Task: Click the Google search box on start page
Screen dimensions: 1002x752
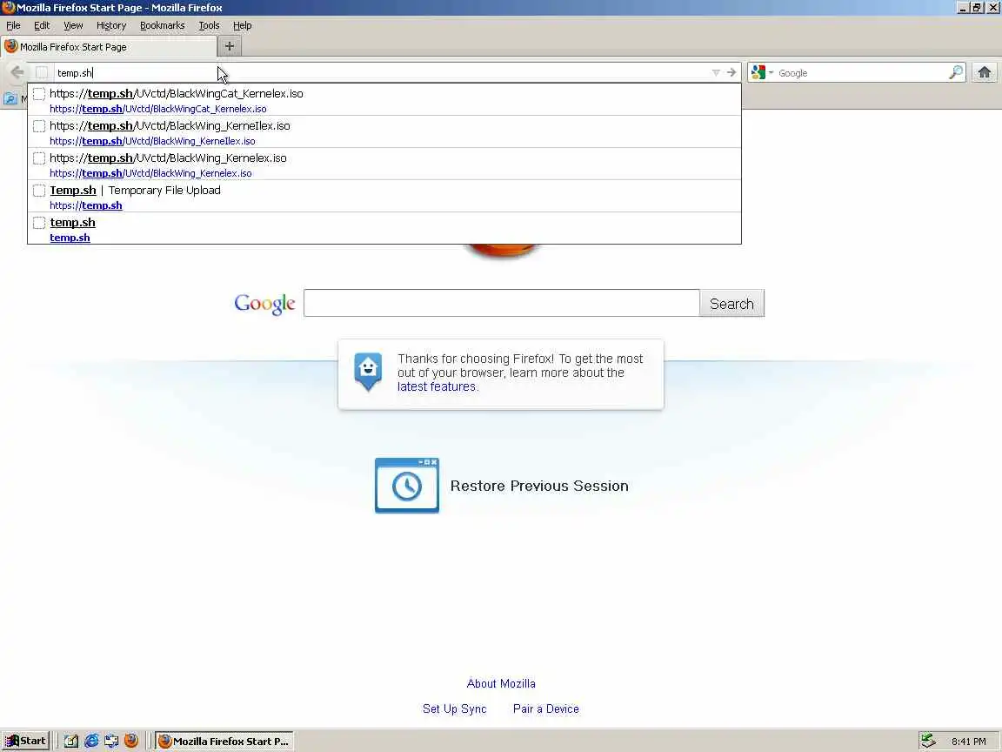Action: (x=502, y=303)
